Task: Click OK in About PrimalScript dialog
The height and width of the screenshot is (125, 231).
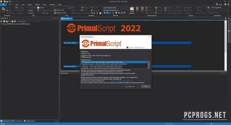Action: coord(146,86)
